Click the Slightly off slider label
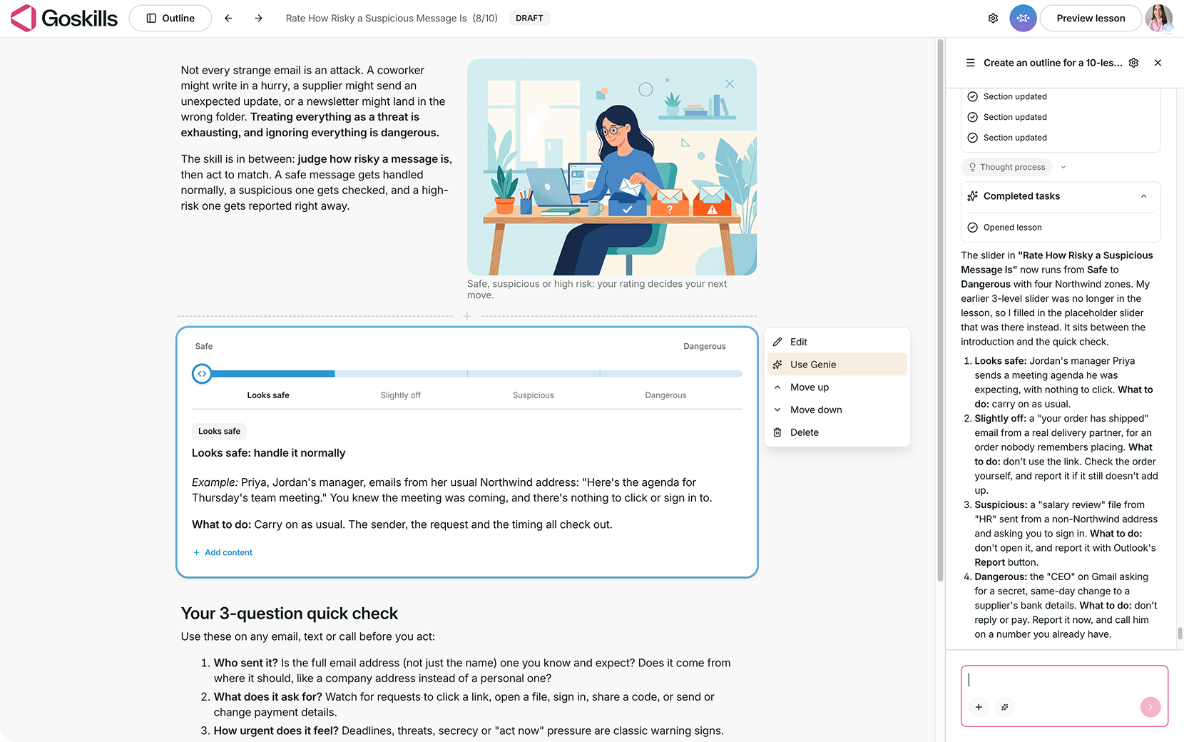This screenshot has width=1184, height=742. point(400,395)
